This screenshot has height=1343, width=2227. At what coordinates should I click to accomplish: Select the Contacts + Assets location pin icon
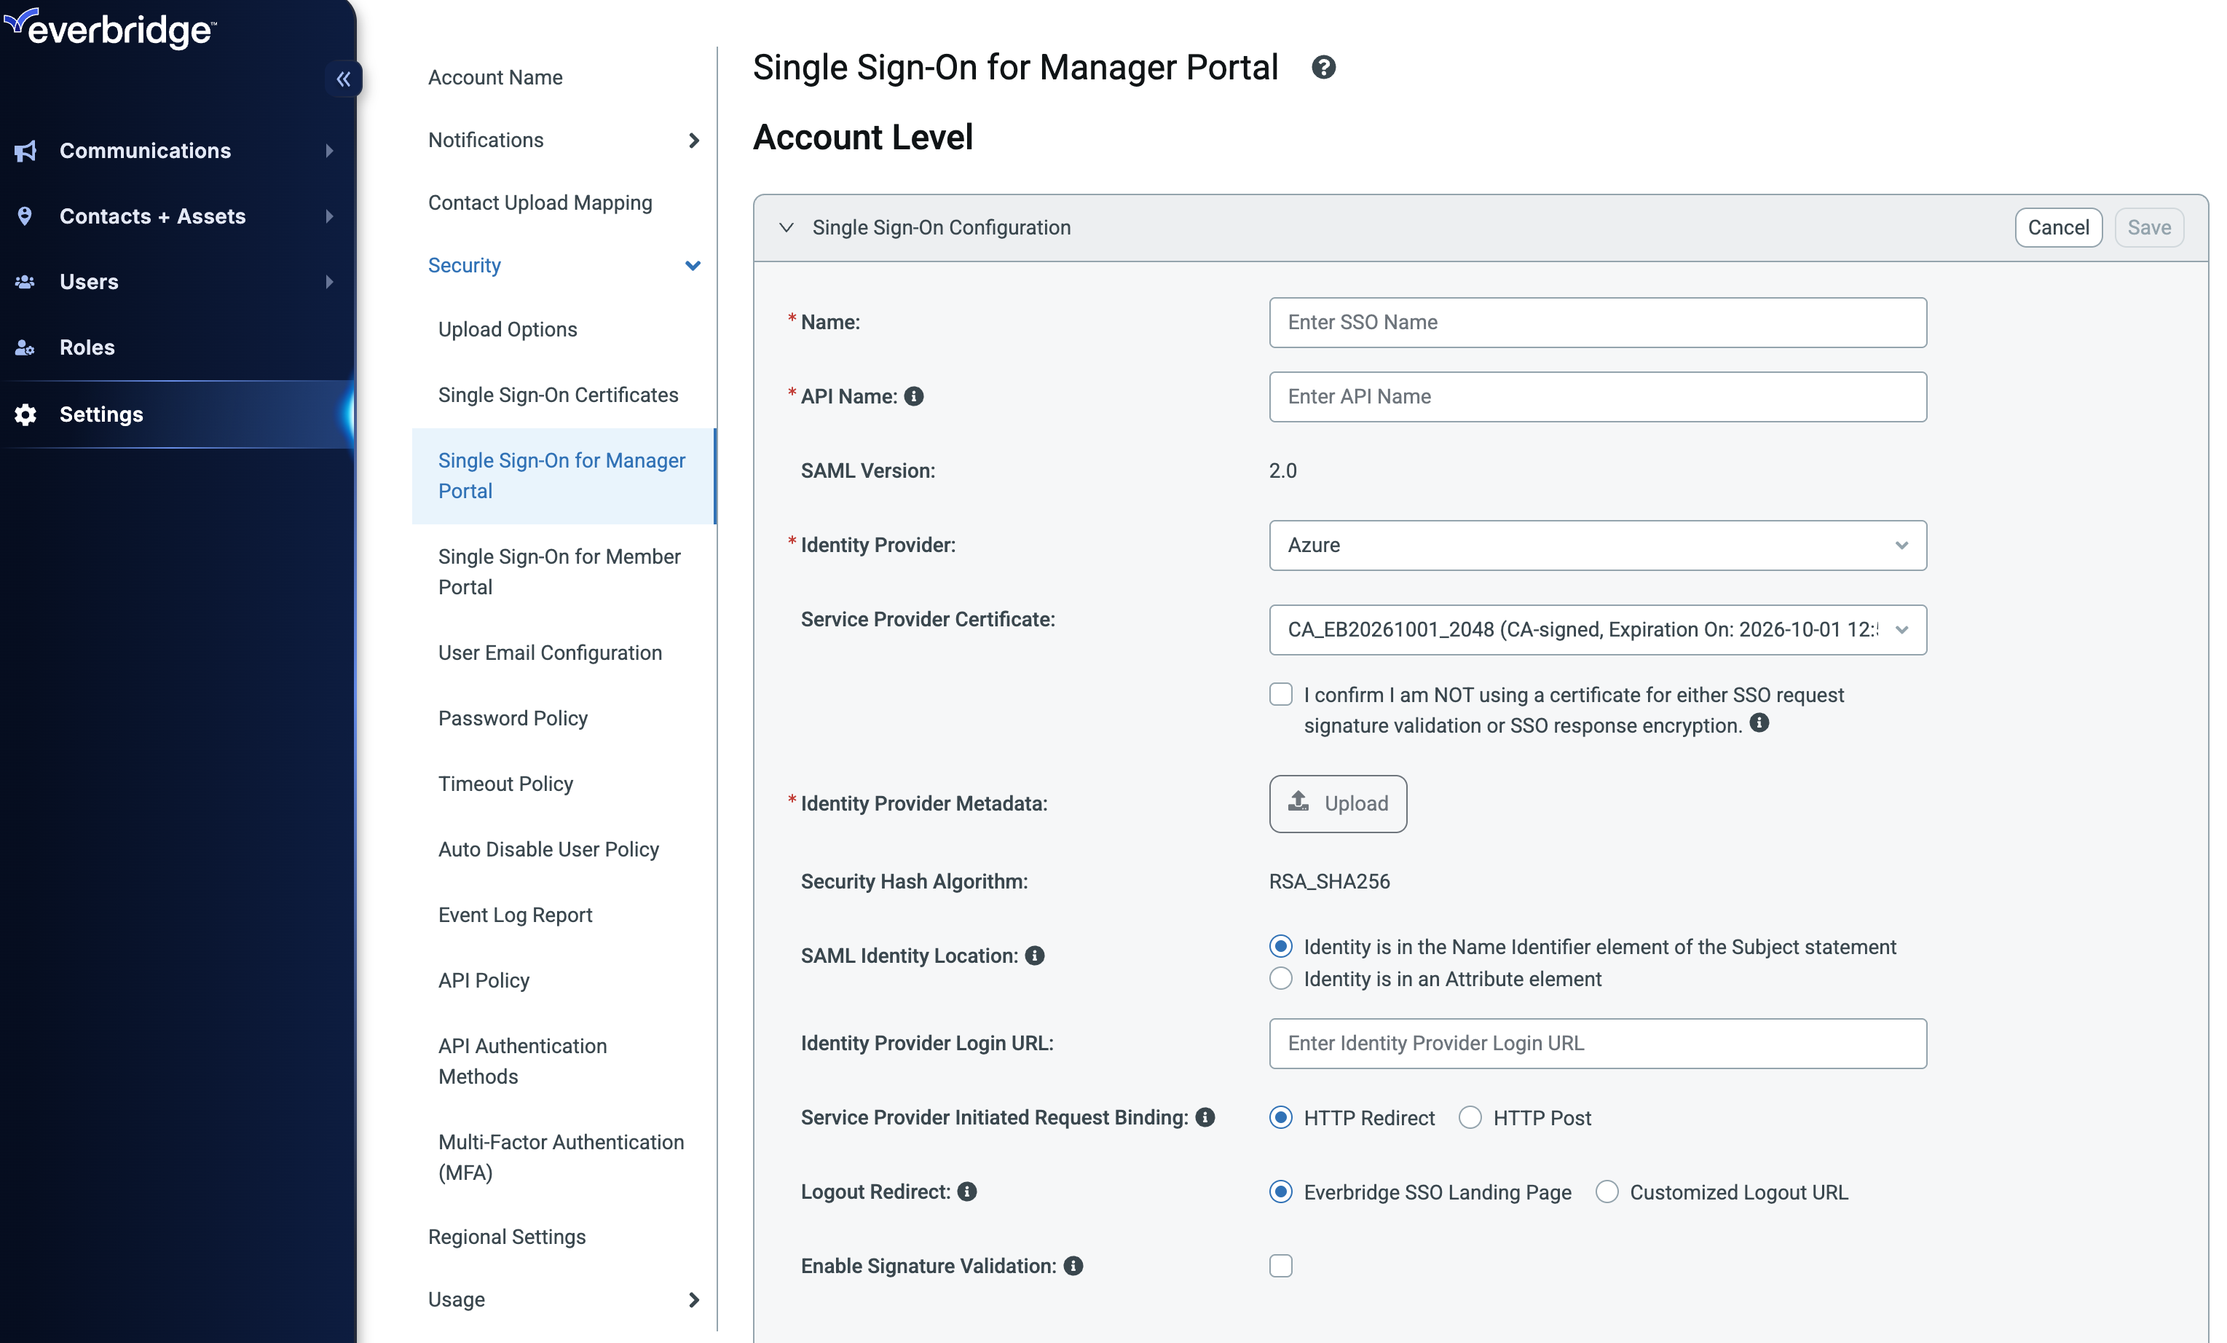pos(26,216)
